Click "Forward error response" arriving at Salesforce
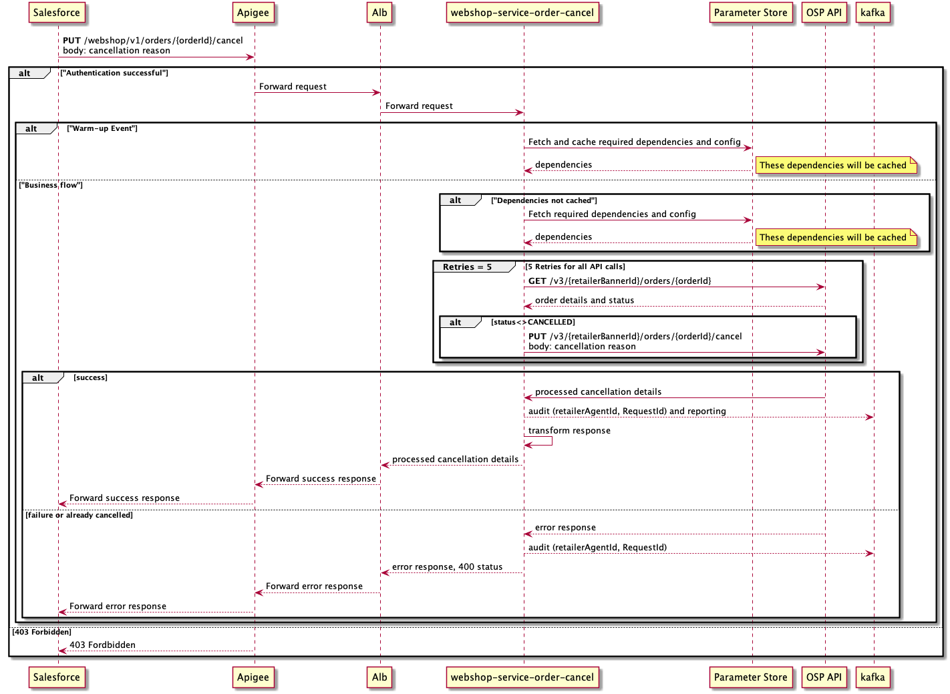Image resolution: width=950 pixels, height=694 pixels. pos(118,606)
